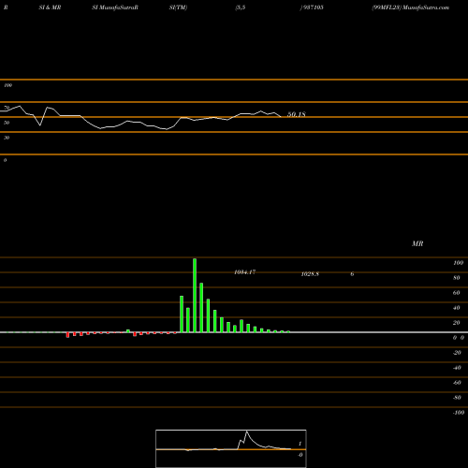This screenshot has height=468, width=468.
Task: Click the -80 label on MR axis
Action: [457, 398]
